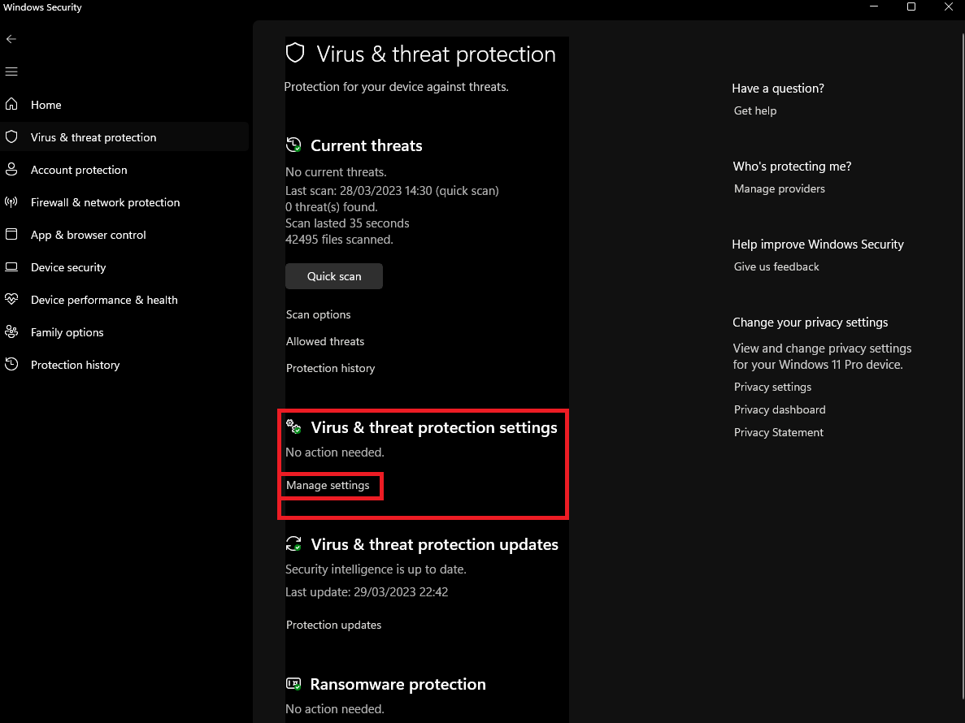This screenshot has width=965, height=723.
Task: Click the Family options icon
Action: (x=11, y=332)
